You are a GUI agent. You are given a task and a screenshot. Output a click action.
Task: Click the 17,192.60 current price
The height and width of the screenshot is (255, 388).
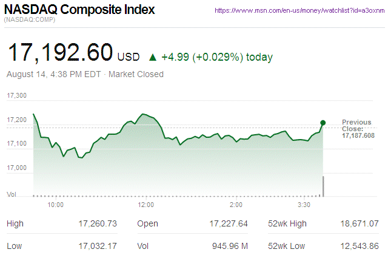tap(60, 53)
